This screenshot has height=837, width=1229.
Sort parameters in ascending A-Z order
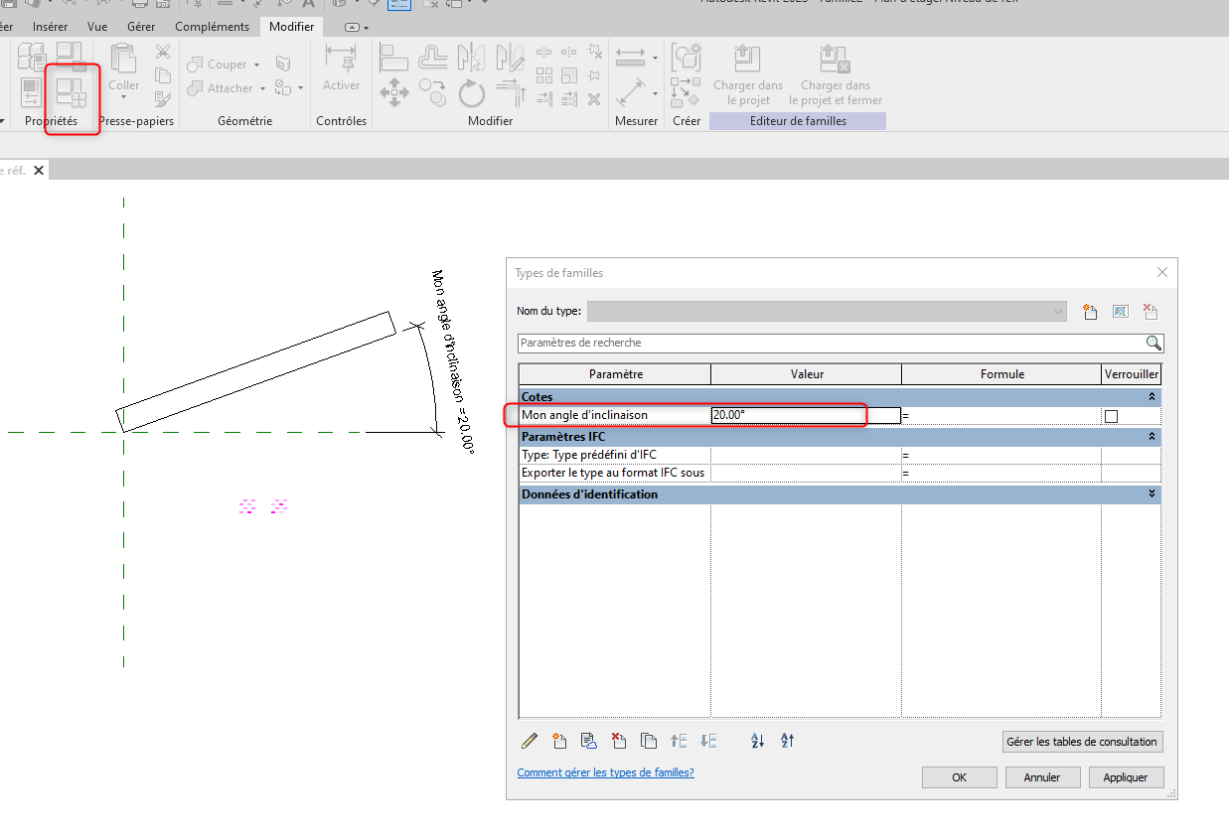757,741
